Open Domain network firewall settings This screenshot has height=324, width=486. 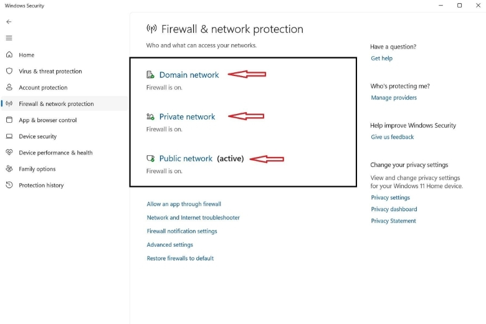(189, 75)
